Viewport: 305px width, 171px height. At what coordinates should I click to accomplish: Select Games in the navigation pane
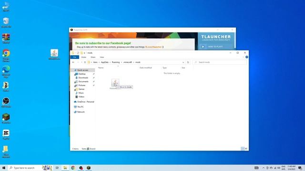tap(81, 89)
